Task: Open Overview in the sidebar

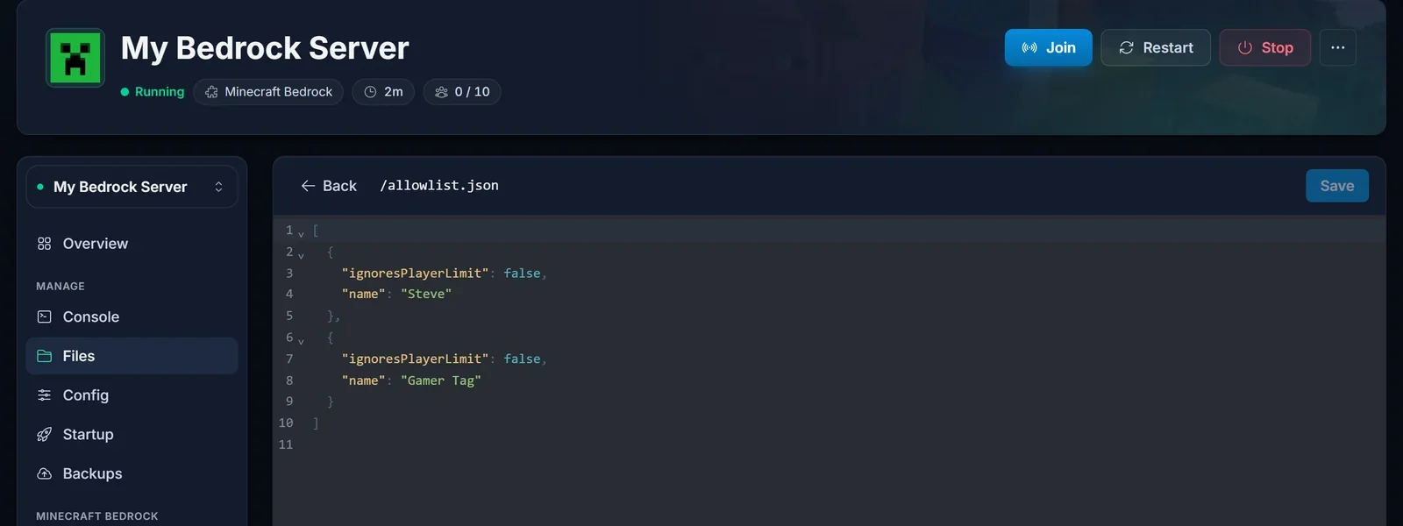Action: (132, 244)
